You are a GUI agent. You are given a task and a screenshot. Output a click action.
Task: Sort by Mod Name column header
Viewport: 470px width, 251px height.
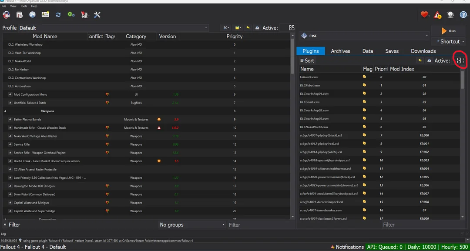45,36
